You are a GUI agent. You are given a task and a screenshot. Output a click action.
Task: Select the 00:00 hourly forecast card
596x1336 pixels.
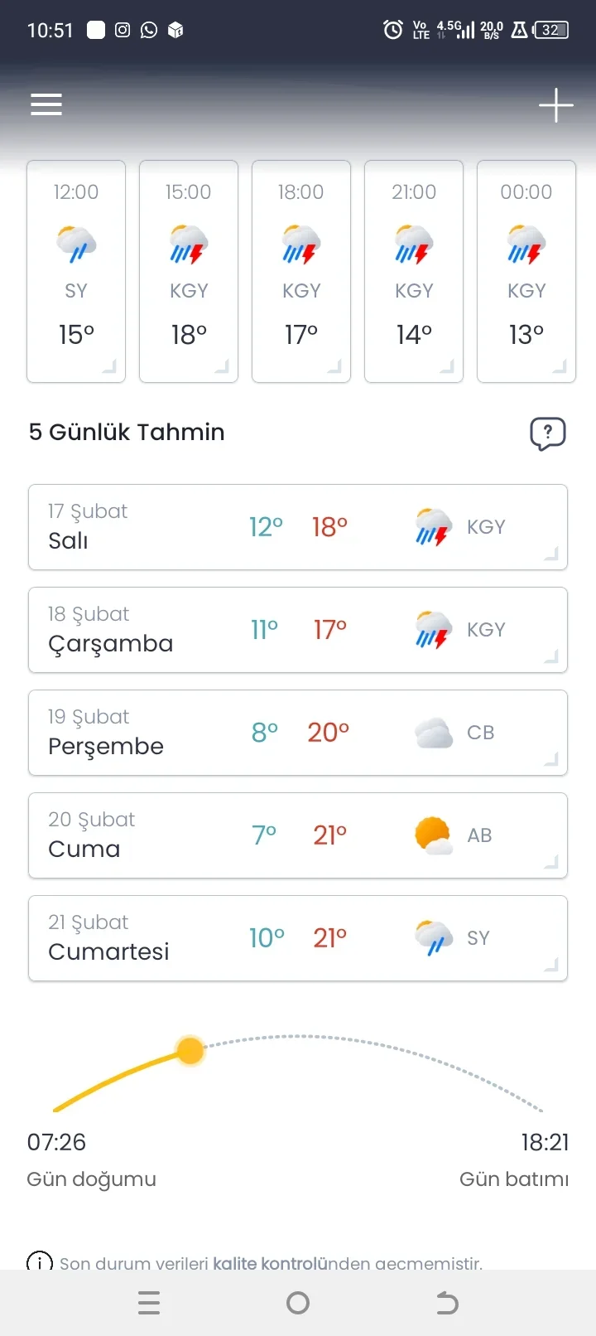pyautogui.click(x=526, y=271)
